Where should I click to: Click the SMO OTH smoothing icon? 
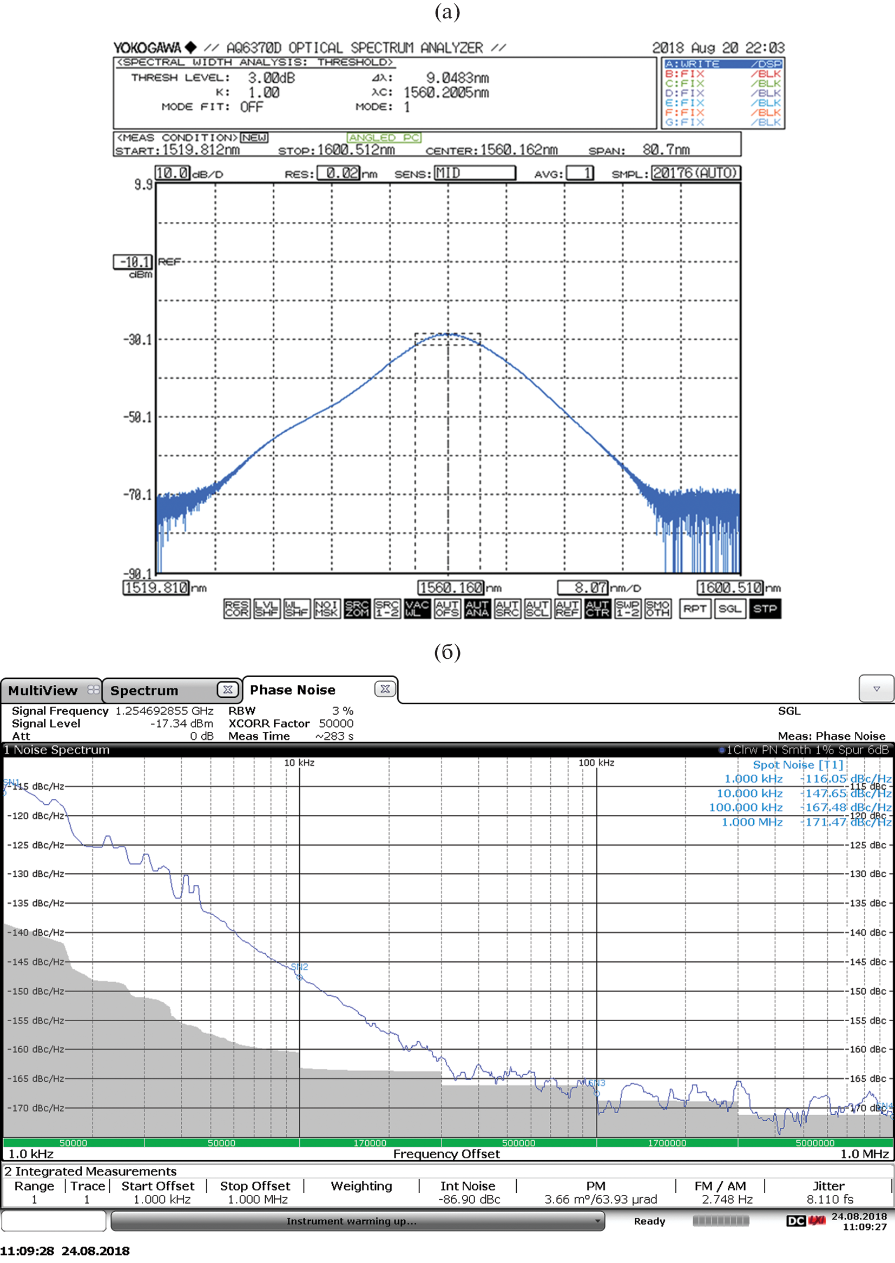[x=657, y=609]
